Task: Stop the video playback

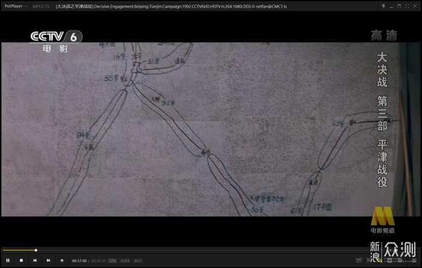Action: pos(21,261)
